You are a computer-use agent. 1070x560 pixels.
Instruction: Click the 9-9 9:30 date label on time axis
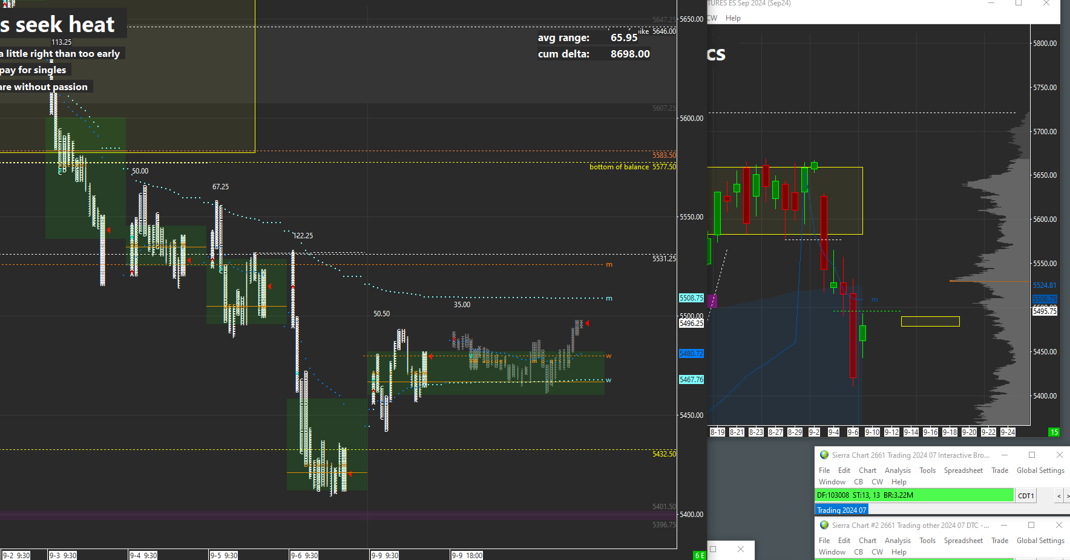pos(385,555)
